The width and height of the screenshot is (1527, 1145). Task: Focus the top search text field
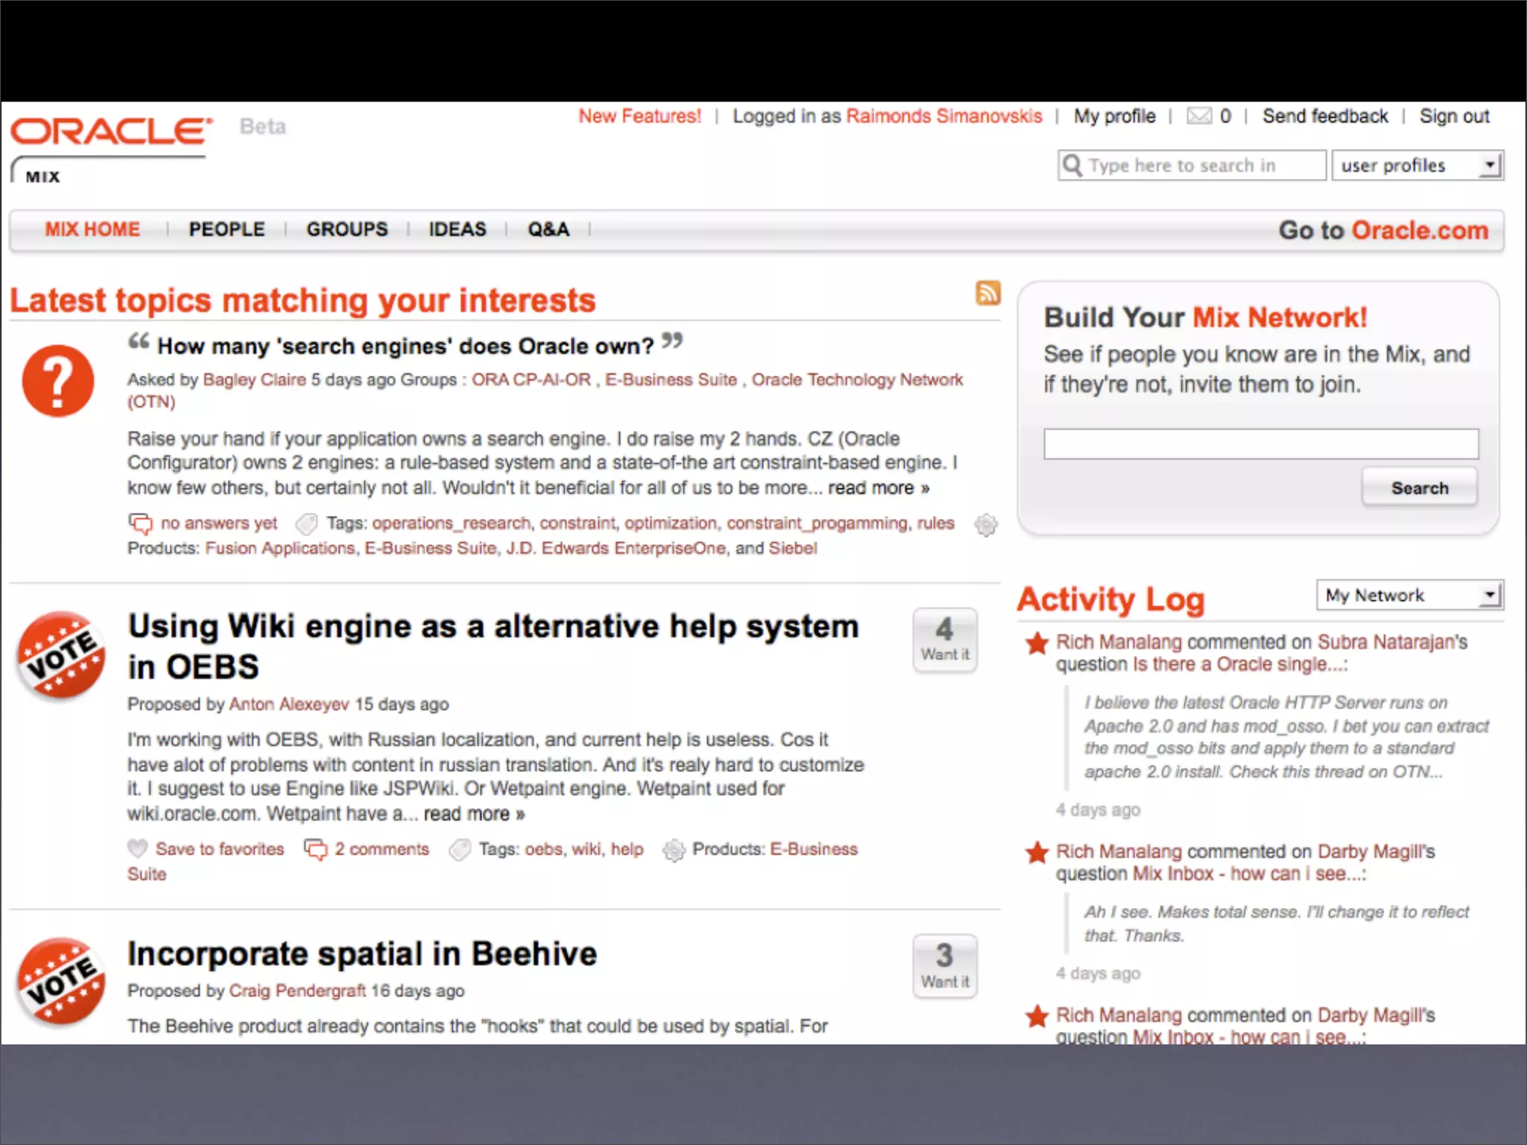click(x=1191, y=165)
